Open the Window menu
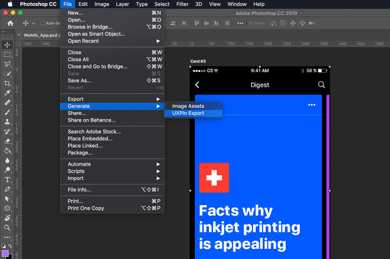The width and height of the screenshot is (390, 259). pyautogui.click(x=237, y=4)
